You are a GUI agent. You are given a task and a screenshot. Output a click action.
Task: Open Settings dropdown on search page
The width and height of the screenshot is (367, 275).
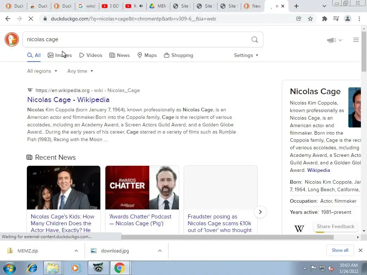point(246,56)
